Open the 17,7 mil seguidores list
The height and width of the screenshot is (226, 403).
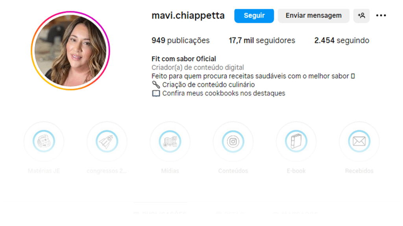[x=262, y=40]
